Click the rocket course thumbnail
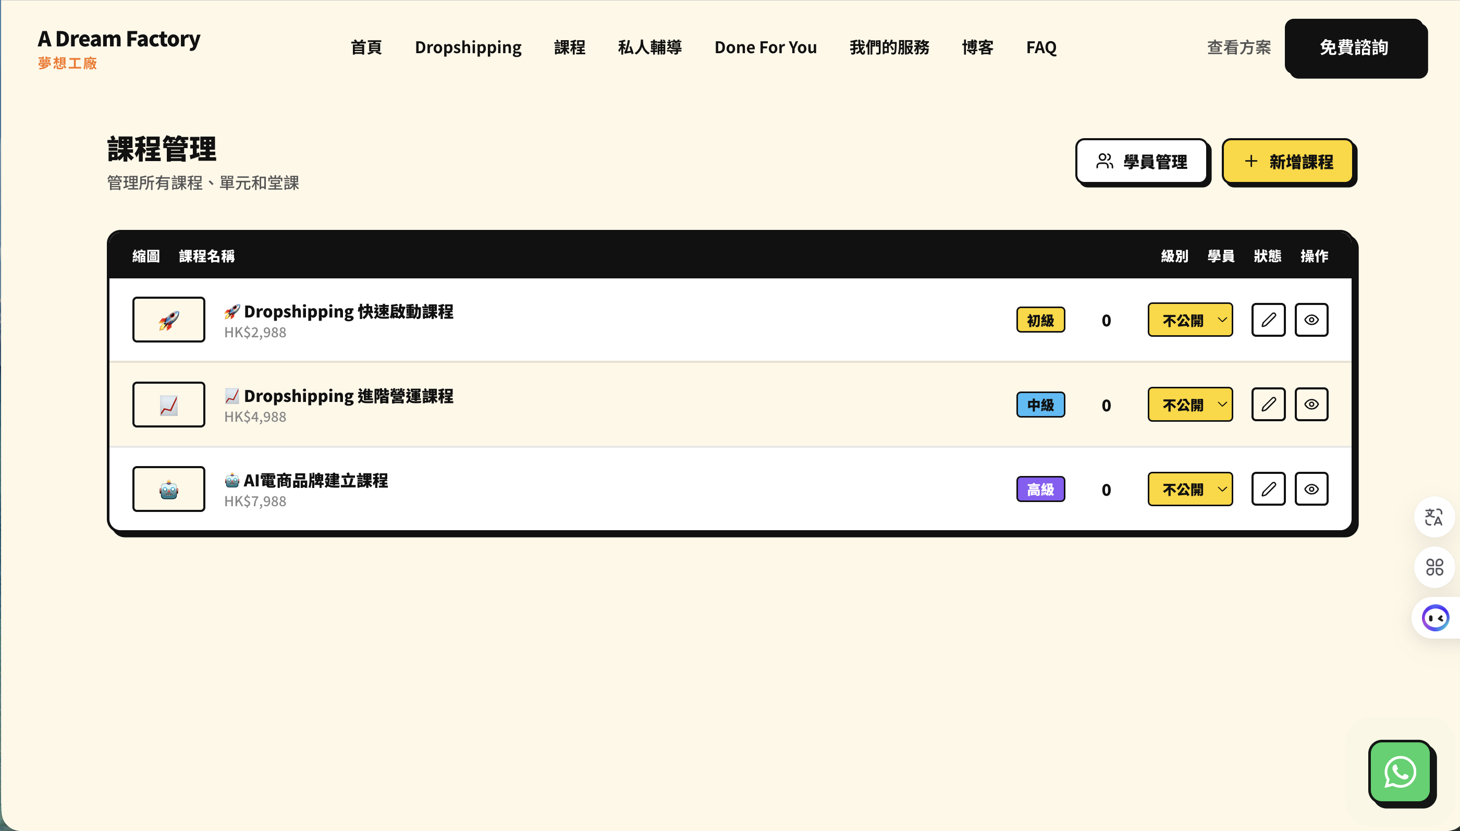This screenshot has height=831, width=1460. pyautogui.click(x=168, y=320)
